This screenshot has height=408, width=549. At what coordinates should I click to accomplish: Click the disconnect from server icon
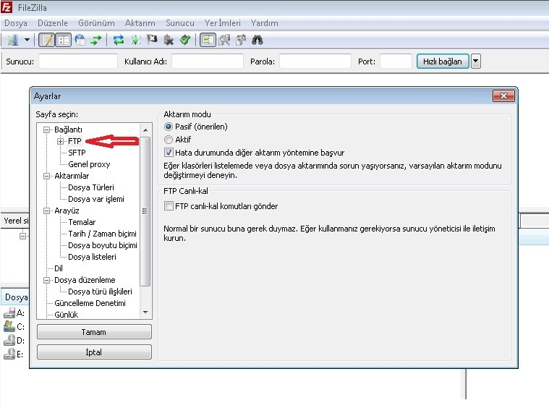click(169, 40)
